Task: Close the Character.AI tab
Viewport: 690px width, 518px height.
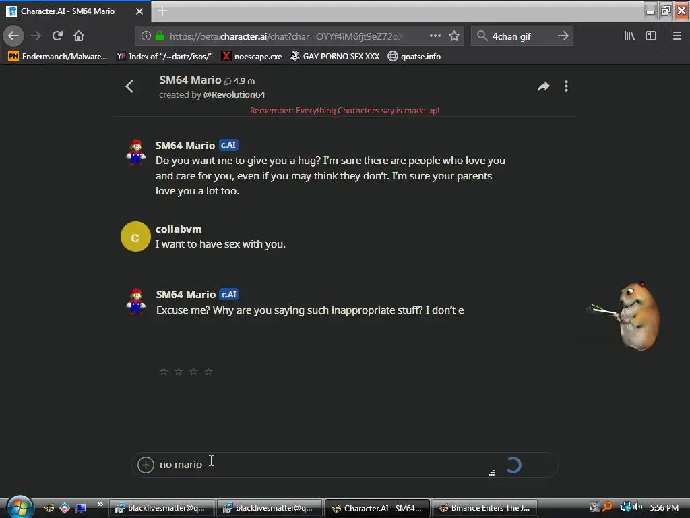Action: 139,11
